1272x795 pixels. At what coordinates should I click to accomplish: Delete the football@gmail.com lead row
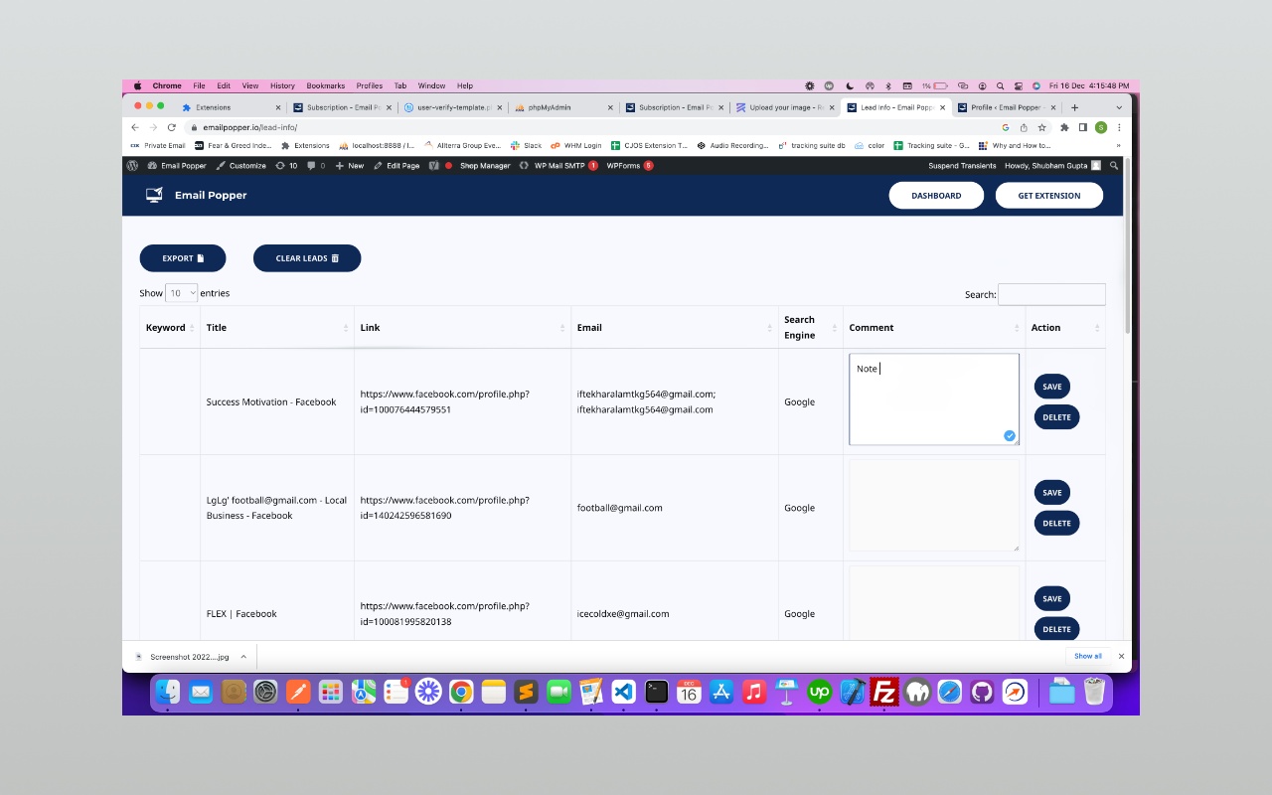tap(1056, 523)
